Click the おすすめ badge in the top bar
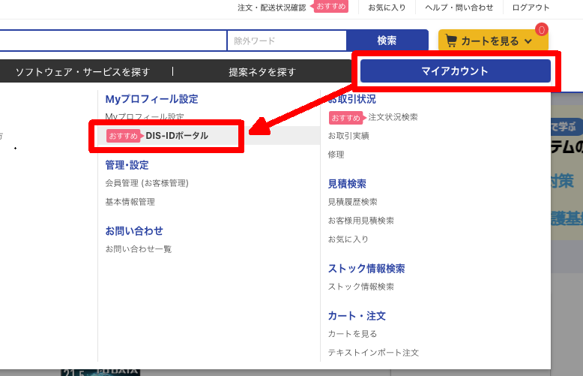 coord(331,6)
